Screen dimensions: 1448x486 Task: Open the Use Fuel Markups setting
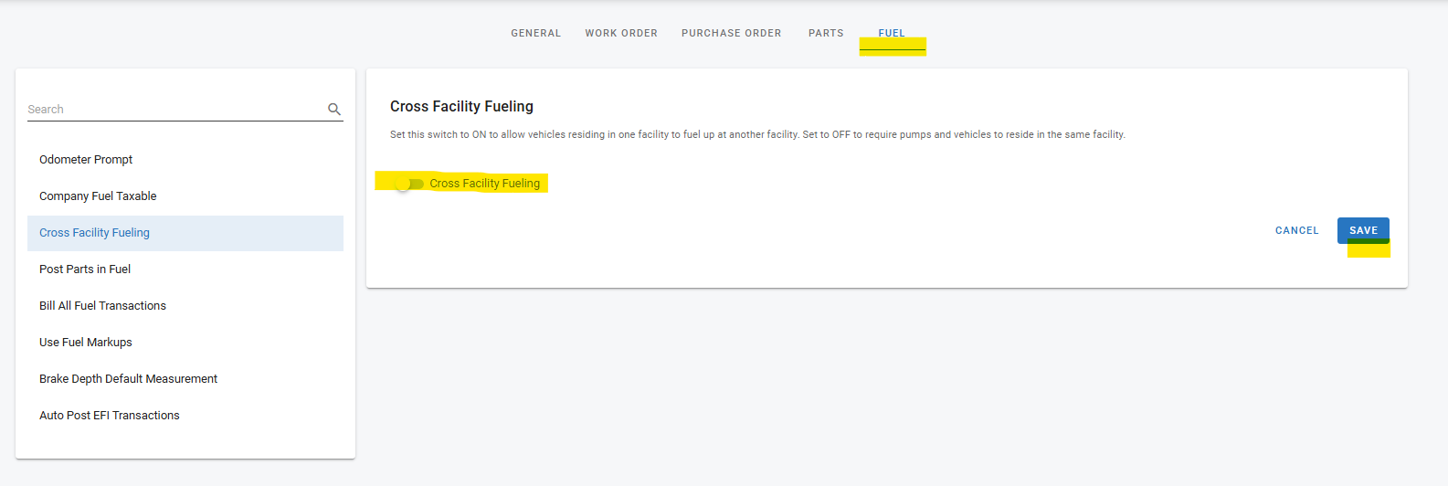pyautogui.click(x=86, y=343)
